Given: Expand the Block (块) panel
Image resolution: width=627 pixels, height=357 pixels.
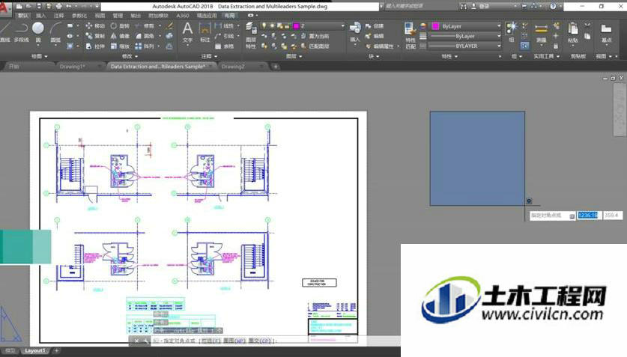Looking at the screenshot, I should click(374, 56).
